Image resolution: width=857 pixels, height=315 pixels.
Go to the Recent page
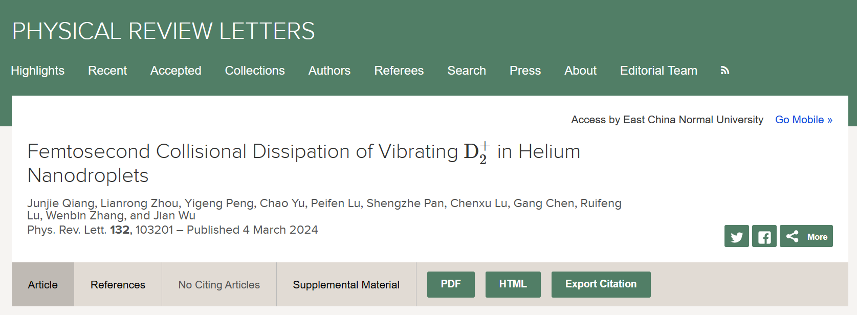(107, 71)
